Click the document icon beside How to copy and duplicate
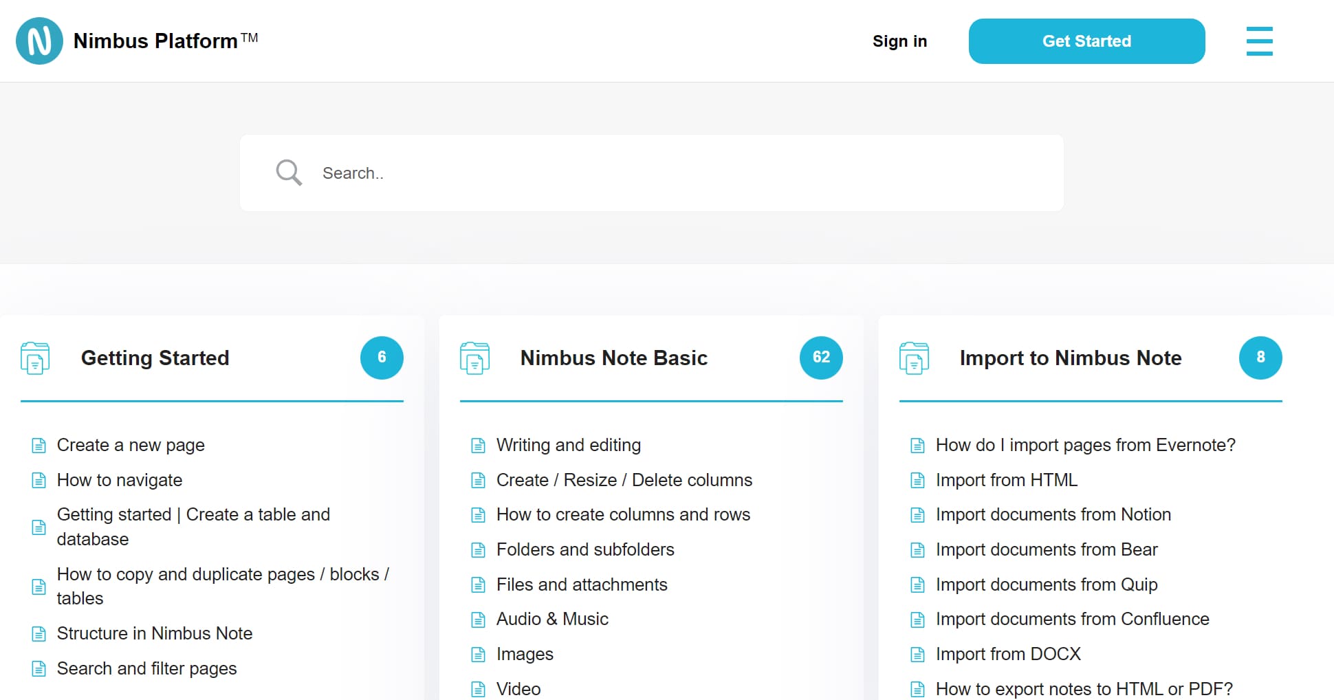This screenshot has height=700, width=1334. click(x=39, y=587)
